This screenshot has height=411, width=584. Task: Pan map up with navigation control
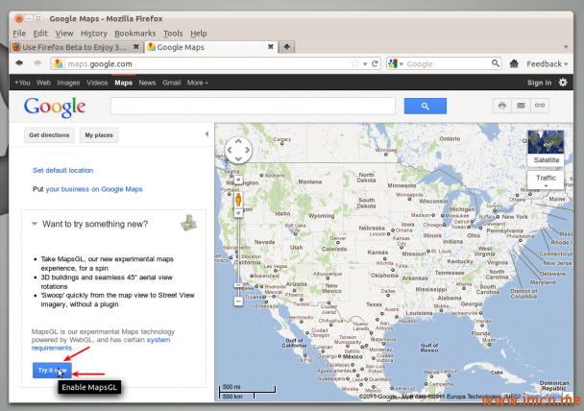pyautogui.click(x=238, y=141)
